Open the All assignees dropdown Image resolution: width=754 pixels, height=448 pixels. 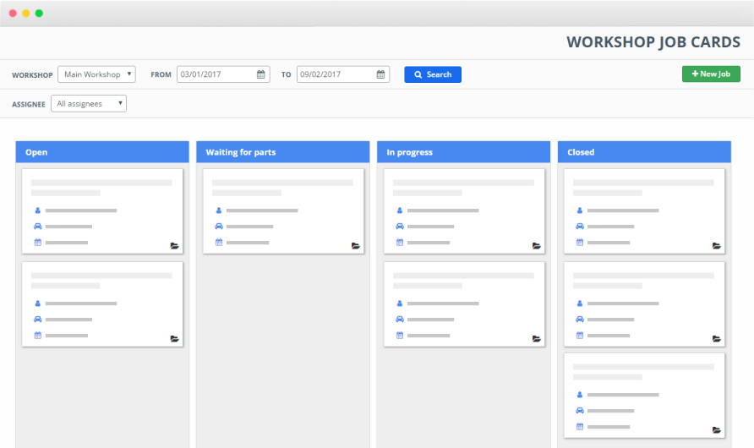click(89, 104)
